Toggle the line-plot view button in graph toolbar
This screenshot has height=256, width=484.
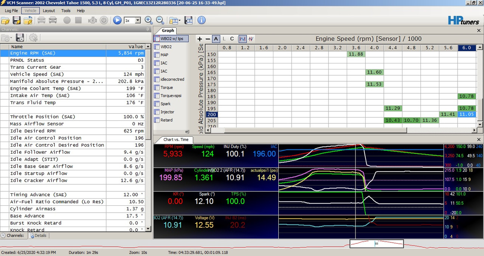[x=242, y=39]
